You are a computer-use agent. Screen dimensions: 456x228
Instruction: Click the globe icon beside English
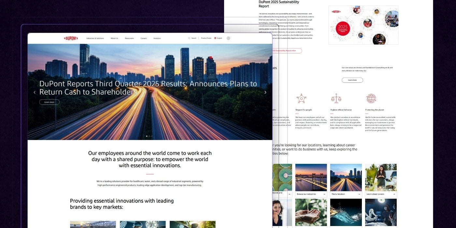pos(215,38)
